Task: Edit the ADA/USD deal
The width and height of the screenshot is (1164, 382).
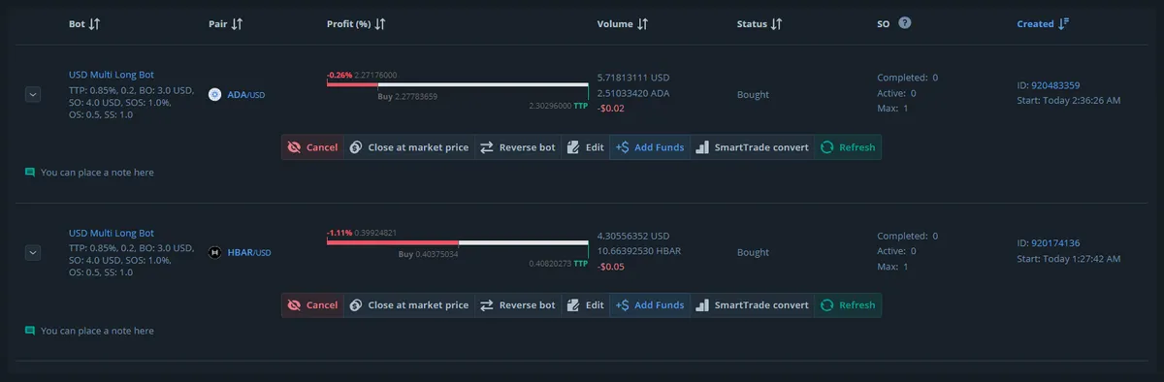Action: pyautogui.click(x=585, y=147)
